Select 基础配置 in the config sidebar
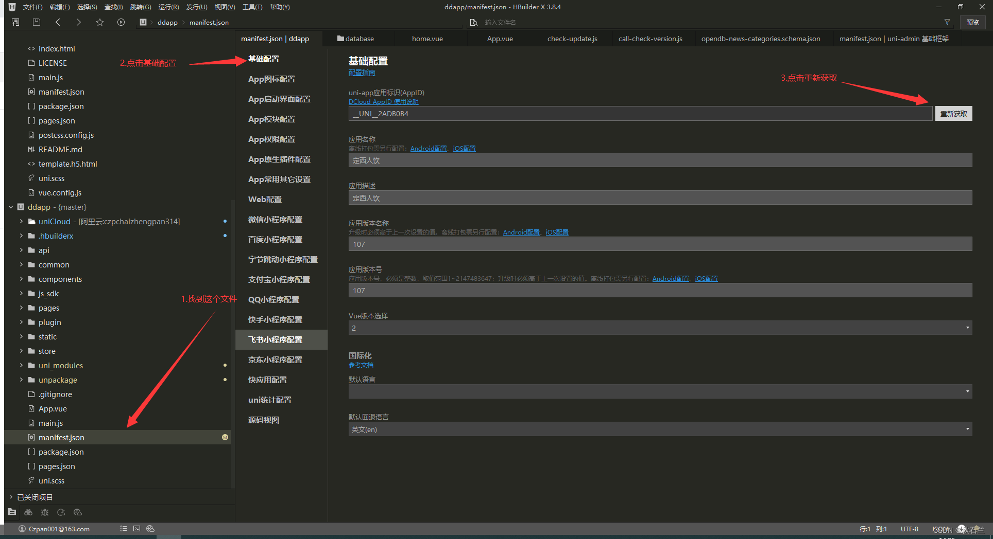The width and height of the screenshot is (993, 539). pyautogui.click(x=264, y=59)
